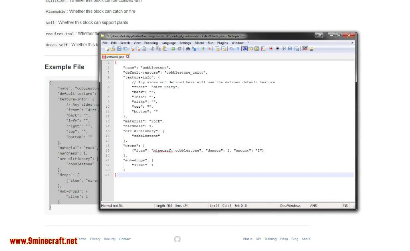Click the GitHub logo in the page footer
410x251 pixels.
[x=177, y=239]
